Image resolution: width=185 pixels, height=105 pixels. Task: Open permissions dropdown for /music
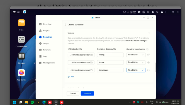[x=136, y=63]
